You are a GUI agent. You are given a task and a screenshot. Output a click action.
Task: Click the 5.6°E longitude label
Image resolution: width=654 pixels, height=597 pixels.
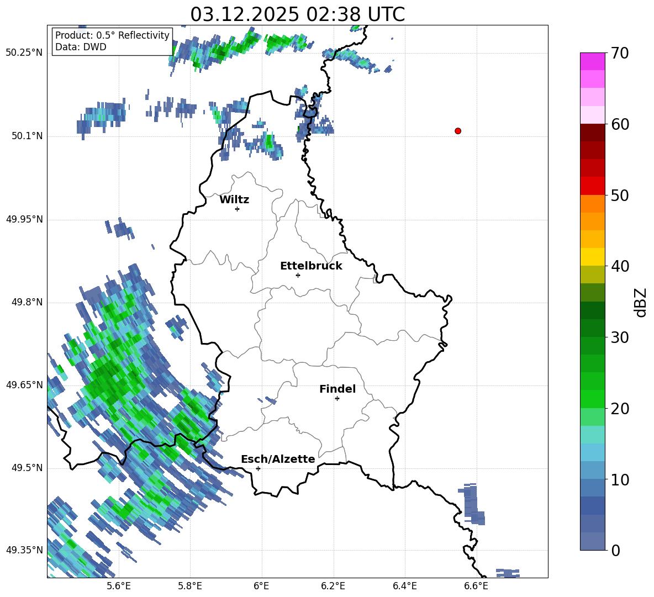(119, 586)
